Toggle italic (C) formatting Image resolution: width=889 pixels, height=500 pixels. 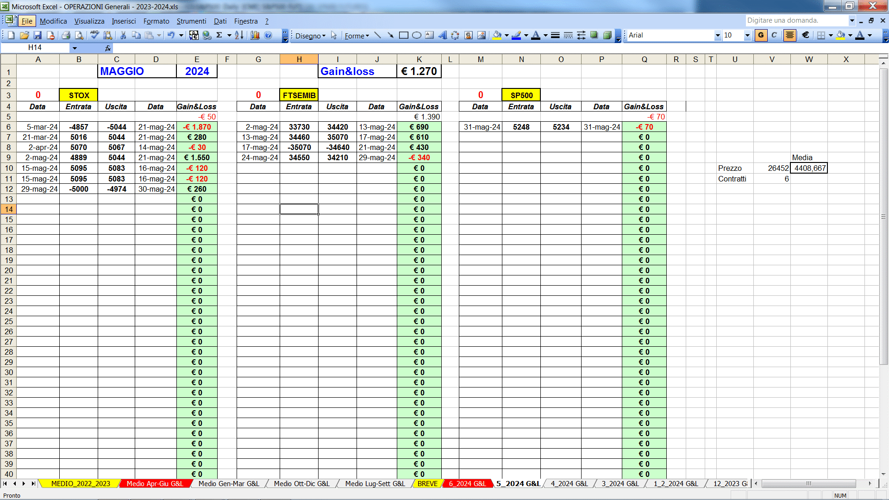[x=774, y=35]
